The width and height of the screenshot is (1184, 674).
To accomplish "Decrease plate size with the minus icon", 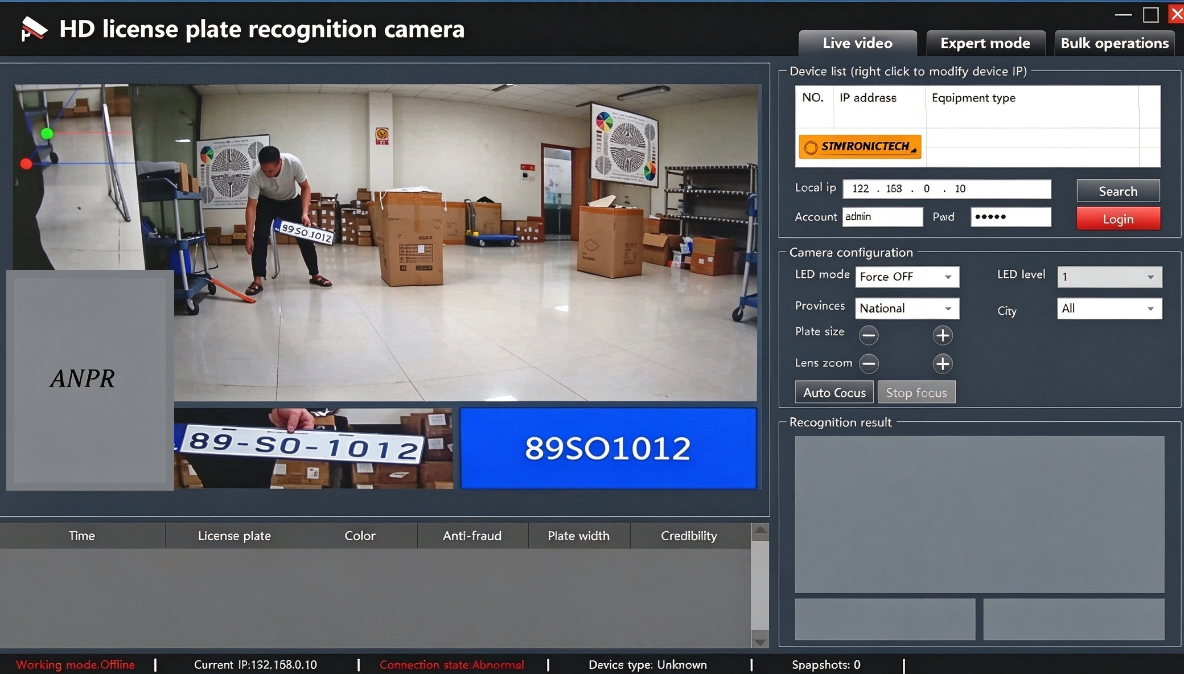I will [869, 335].
